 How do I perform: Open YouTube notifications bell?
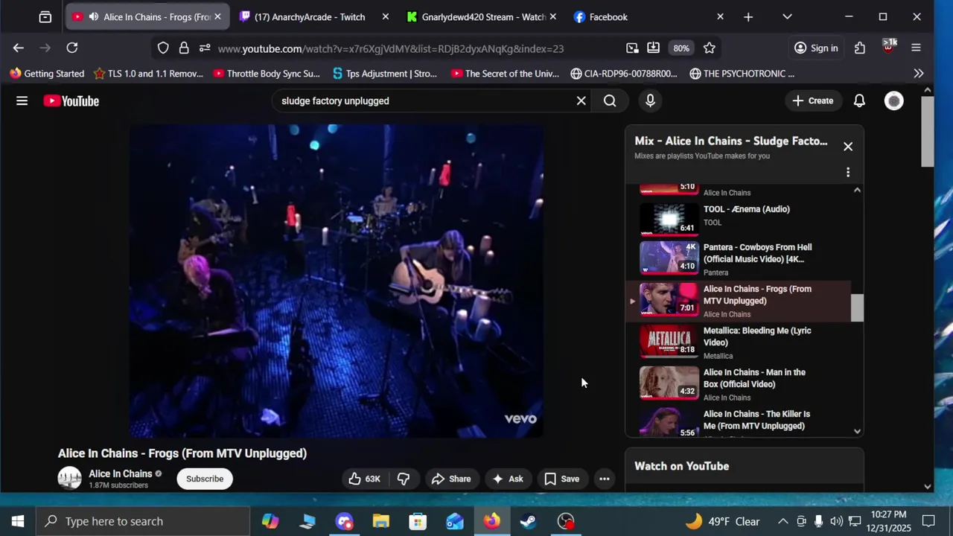[859, 100]
